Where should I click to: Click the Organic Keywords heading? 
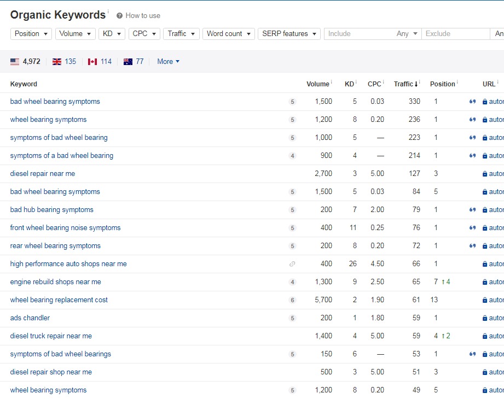click(x=58, y=15)
